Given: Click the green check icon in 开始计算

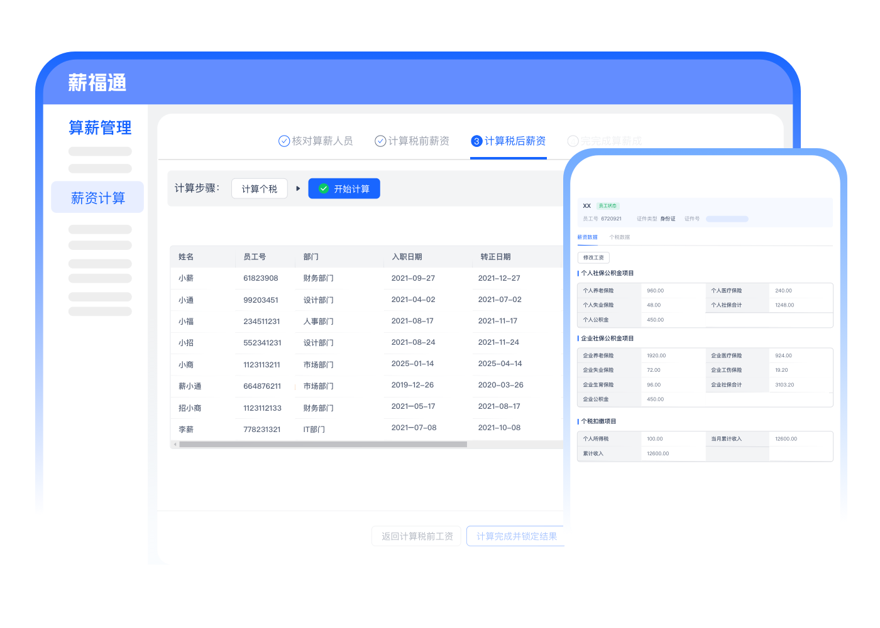Looking at the screenshot, I should point(324,188).
